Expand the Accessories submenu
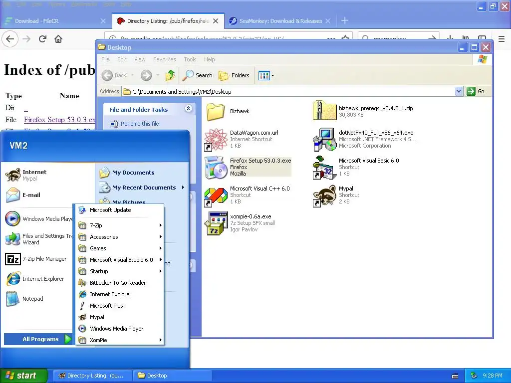 119,237
